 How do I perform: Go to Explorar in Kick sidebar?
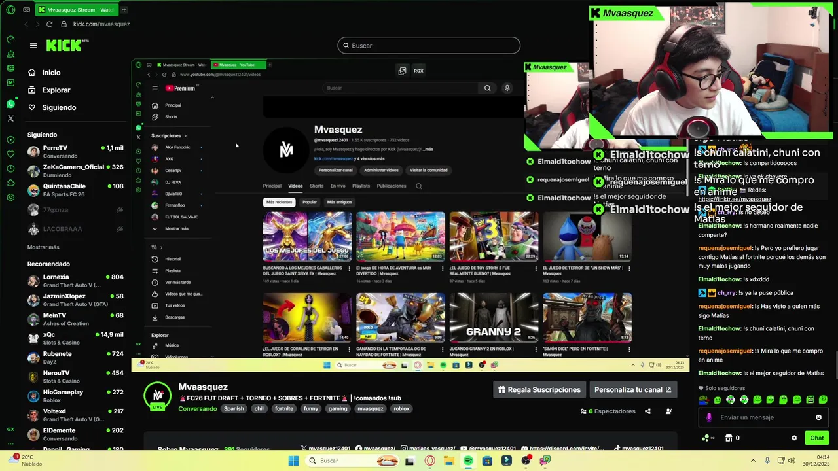click(56, 90)
